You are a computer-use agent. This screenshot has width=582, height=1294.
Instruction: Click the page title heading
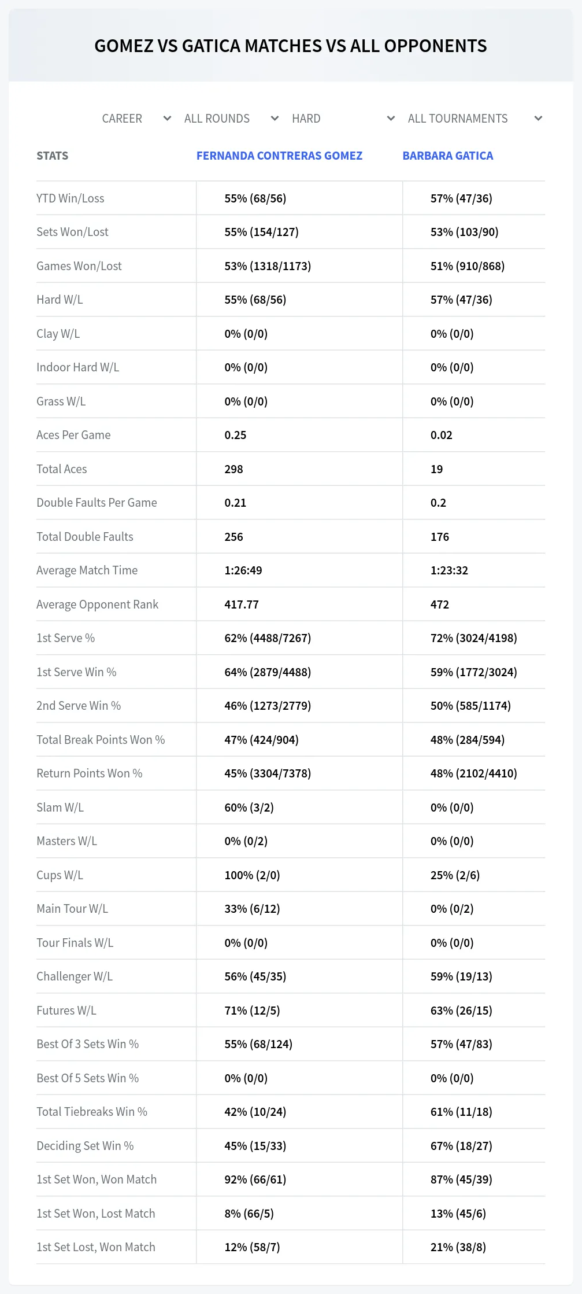pyautogui.click(x=291, y=46)
